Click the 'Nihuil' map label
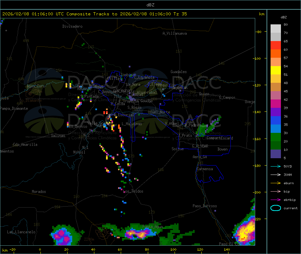This screenshot has height=254, width=301. 79,152
